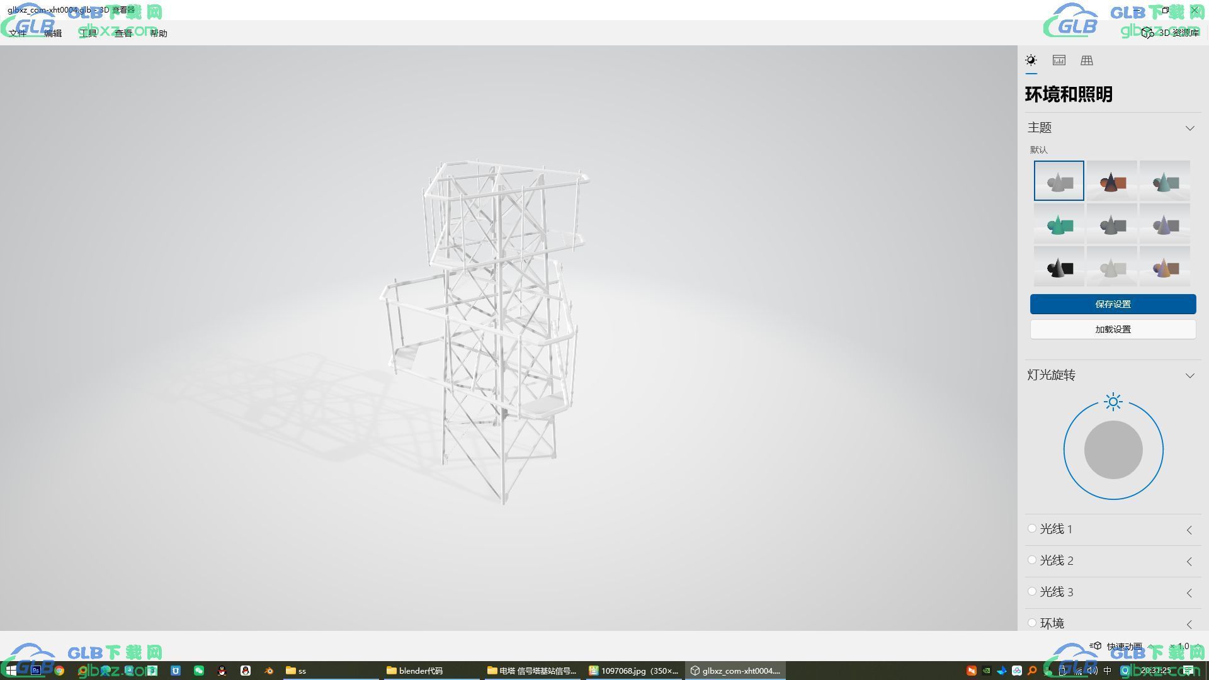The width and height of the screenshot is (1209, 680).
Task: Toggle the Light 2 (光线 2) radio
Action: (x=1032, y=560)
